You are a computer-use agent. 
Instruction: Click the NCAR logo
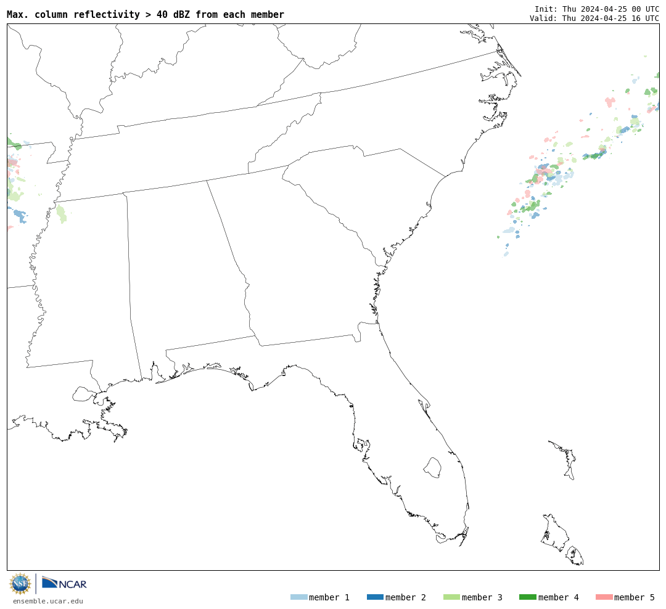pyautogui.click(x=65, y=582)
